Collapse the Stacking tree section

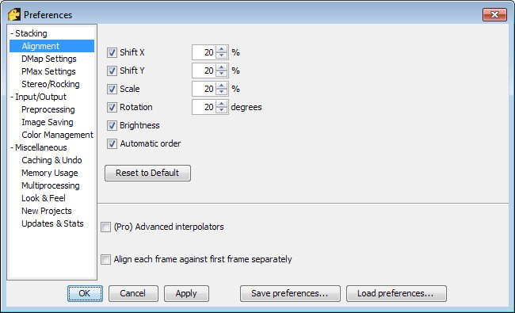click(12, 33)
